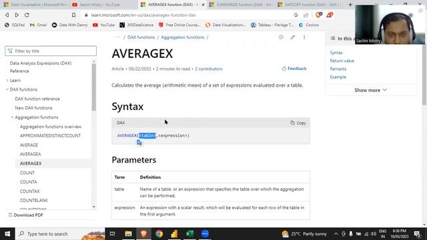Open the Brave rewards triangle icon
The width and height of the screenshot is (427, 240).
[330, 15]
